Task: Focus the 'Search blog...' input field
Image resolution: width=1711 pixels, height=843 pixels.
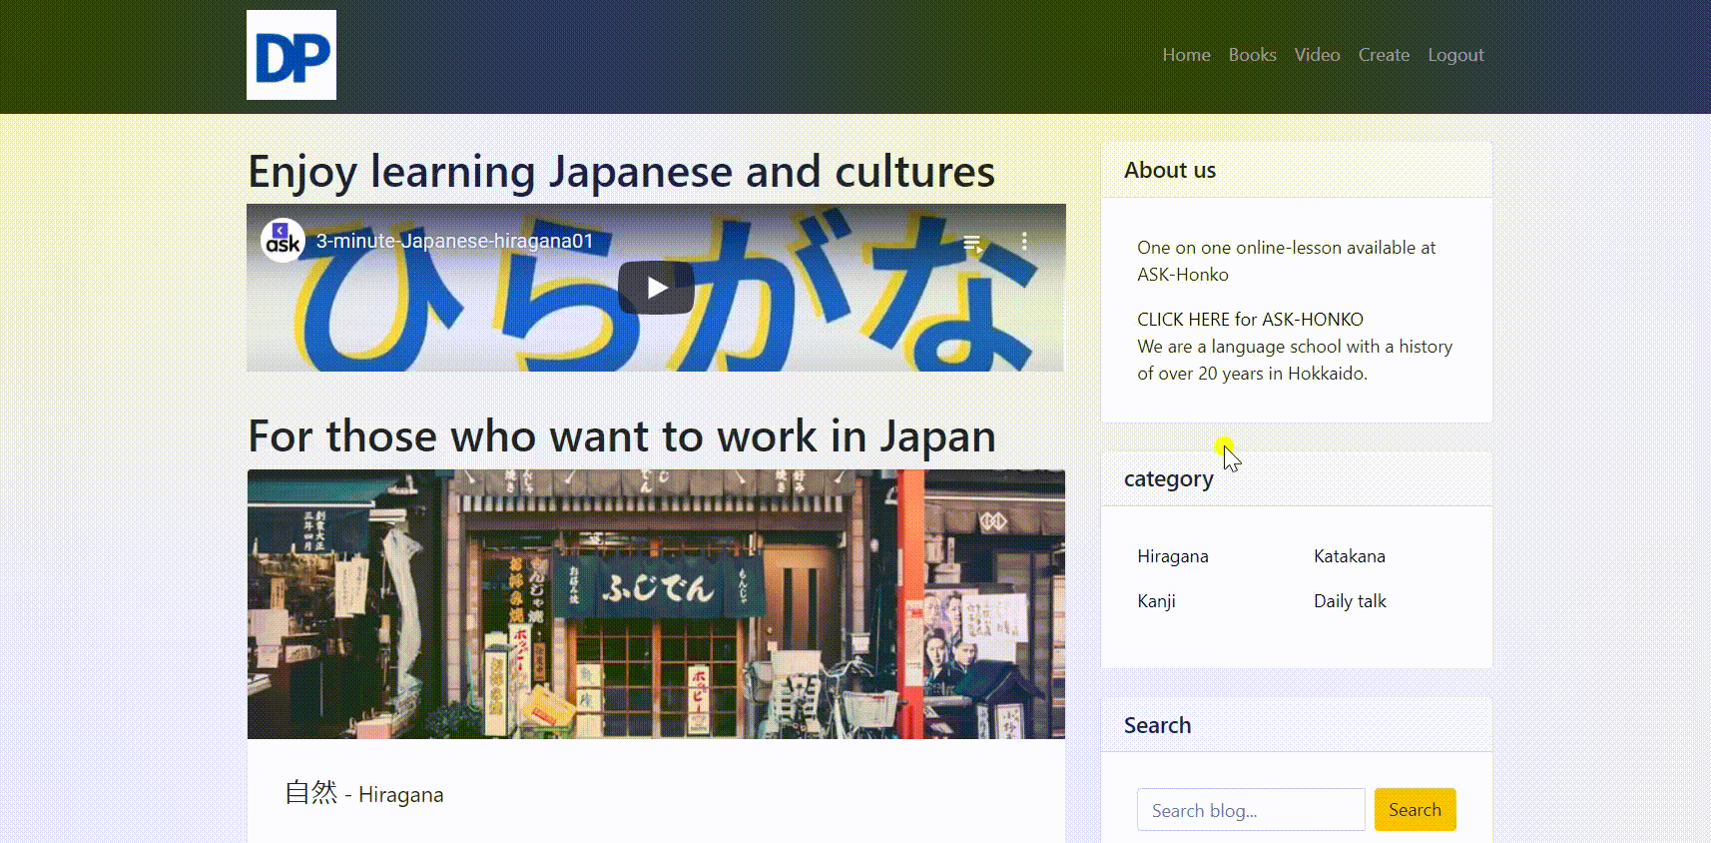Action: pyautogui.click(x=1251, y=810)
